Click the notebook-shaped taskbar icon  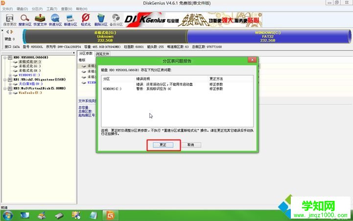(93, 216)
